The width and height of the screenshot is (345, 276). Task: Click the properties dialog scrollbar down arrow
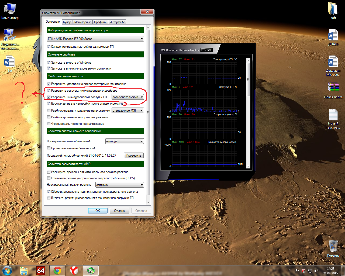pos(148,203)
